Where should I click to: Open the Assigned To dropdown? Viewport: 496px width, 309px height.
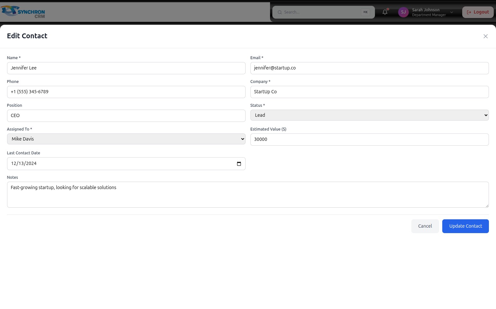coord(126,139)
